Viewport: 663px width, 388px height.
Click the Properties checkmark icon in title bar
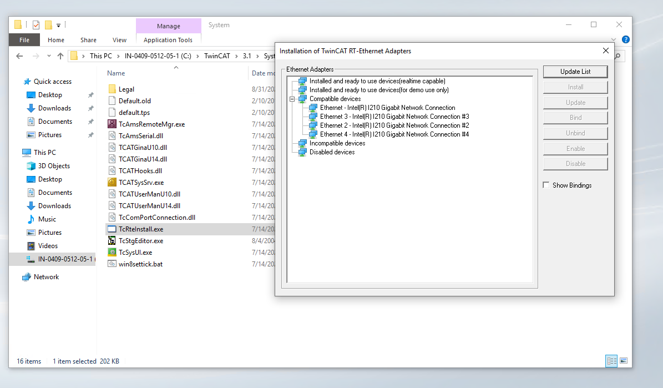point(36,25)
